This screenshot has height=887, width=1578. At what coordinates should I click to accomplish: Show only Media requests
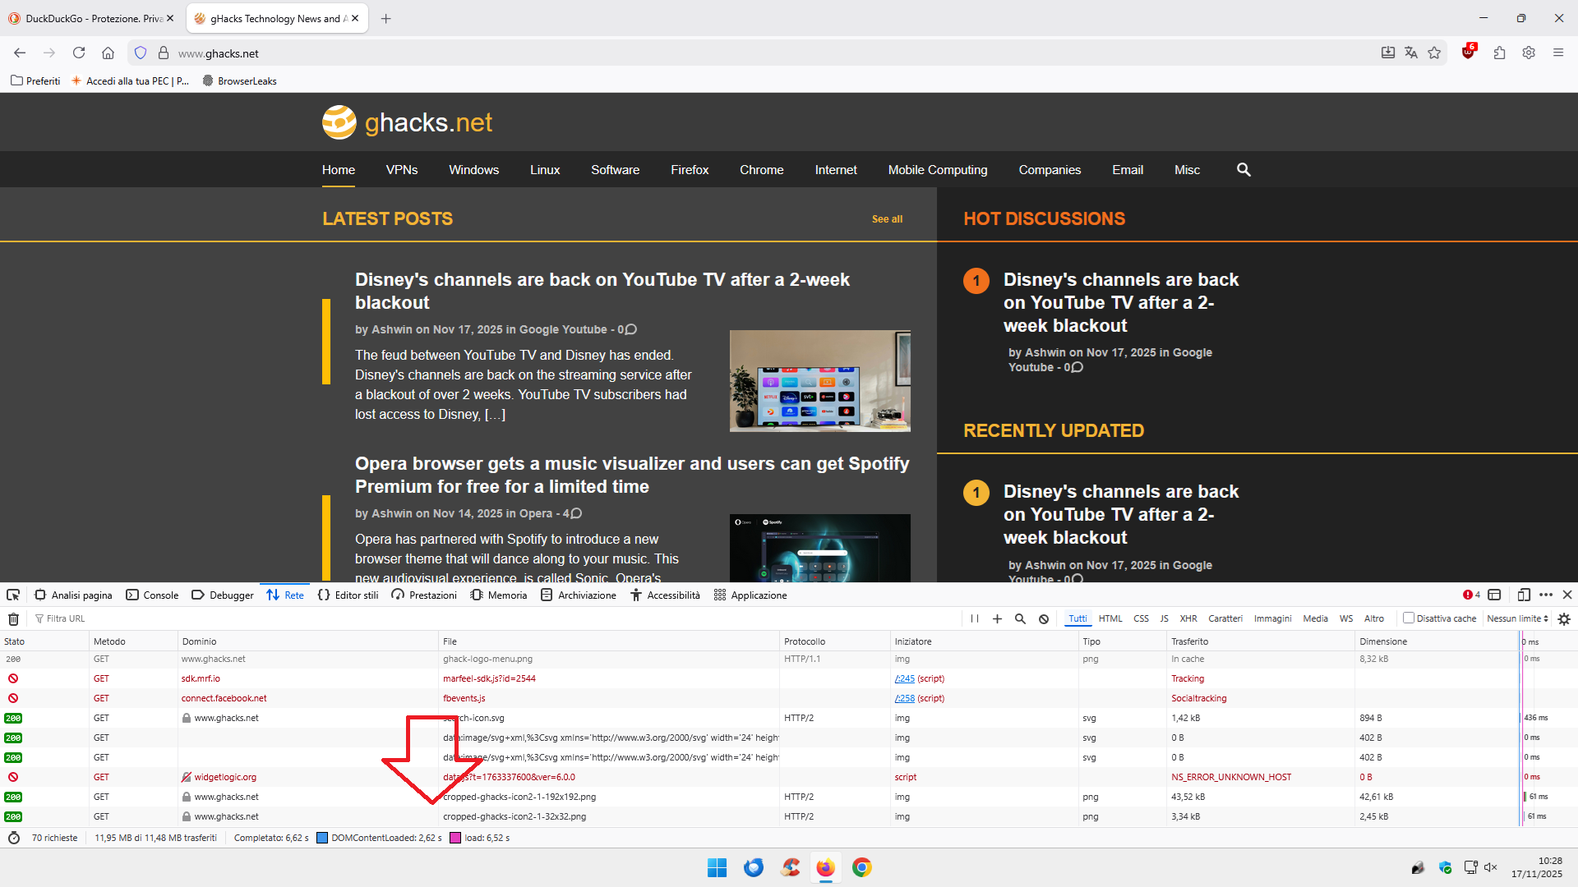point(1315,618)
